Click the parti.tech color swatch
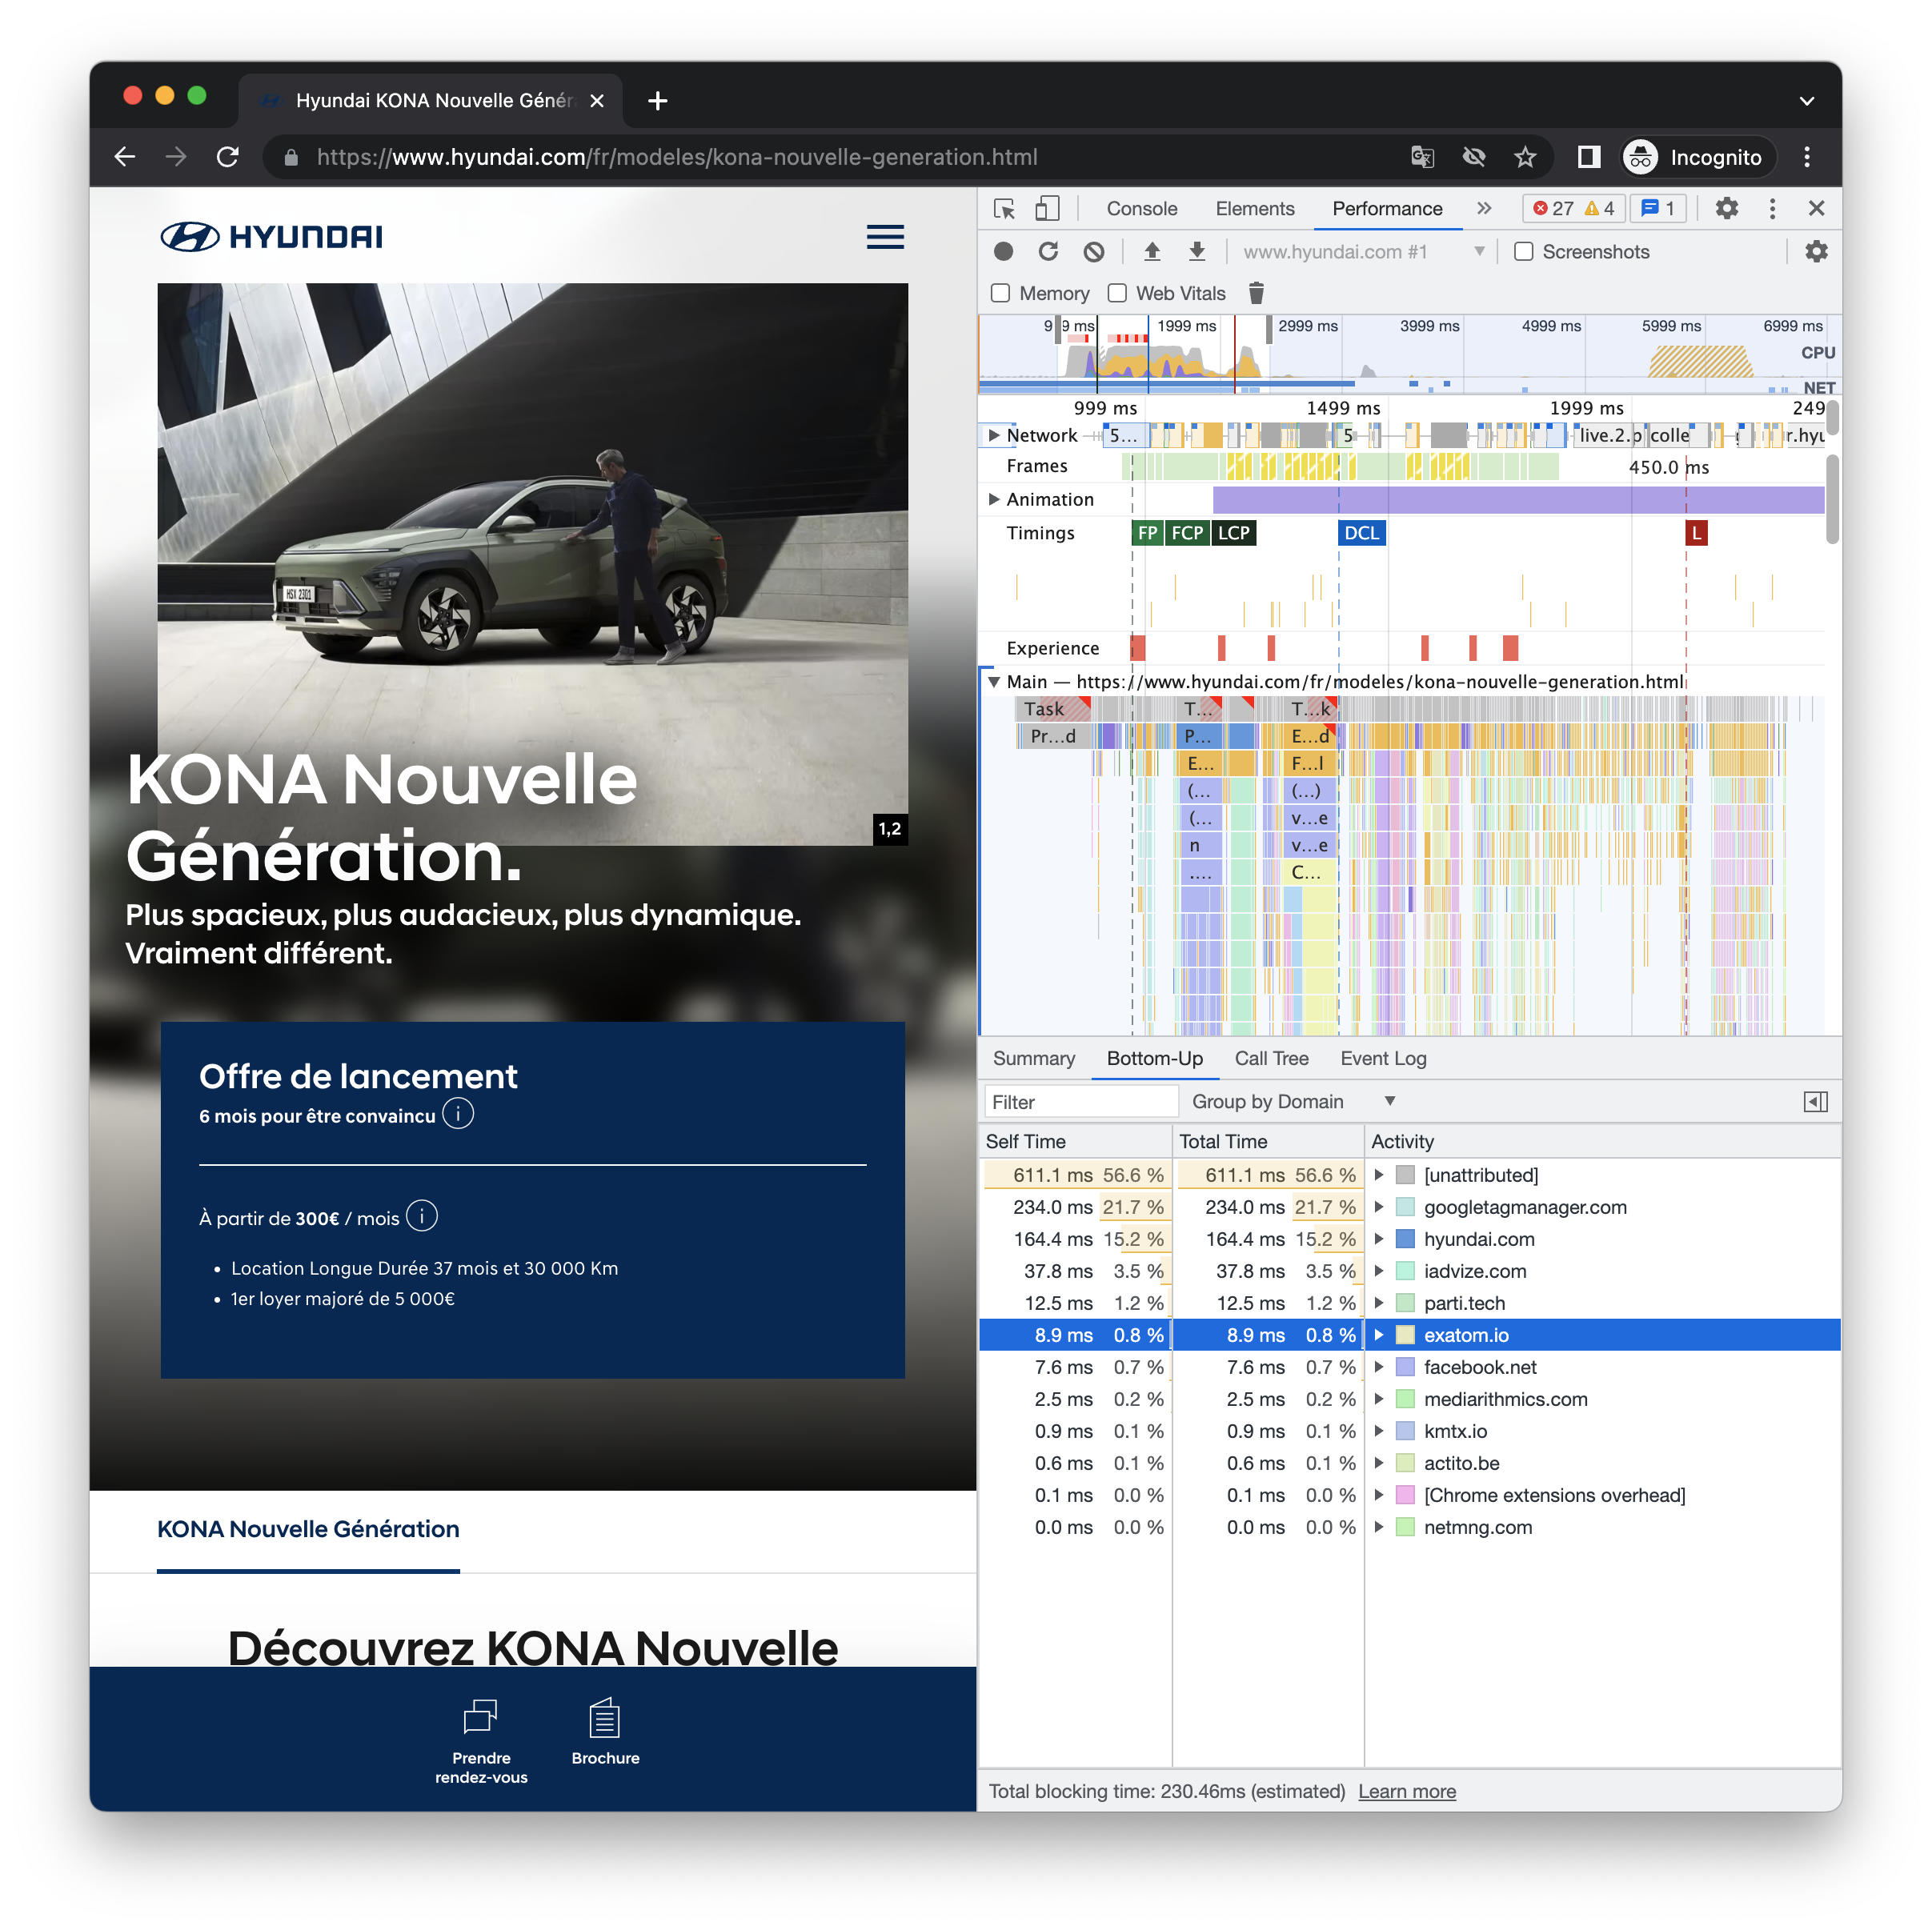 pyautogui.click(x=1405, y=1303)
